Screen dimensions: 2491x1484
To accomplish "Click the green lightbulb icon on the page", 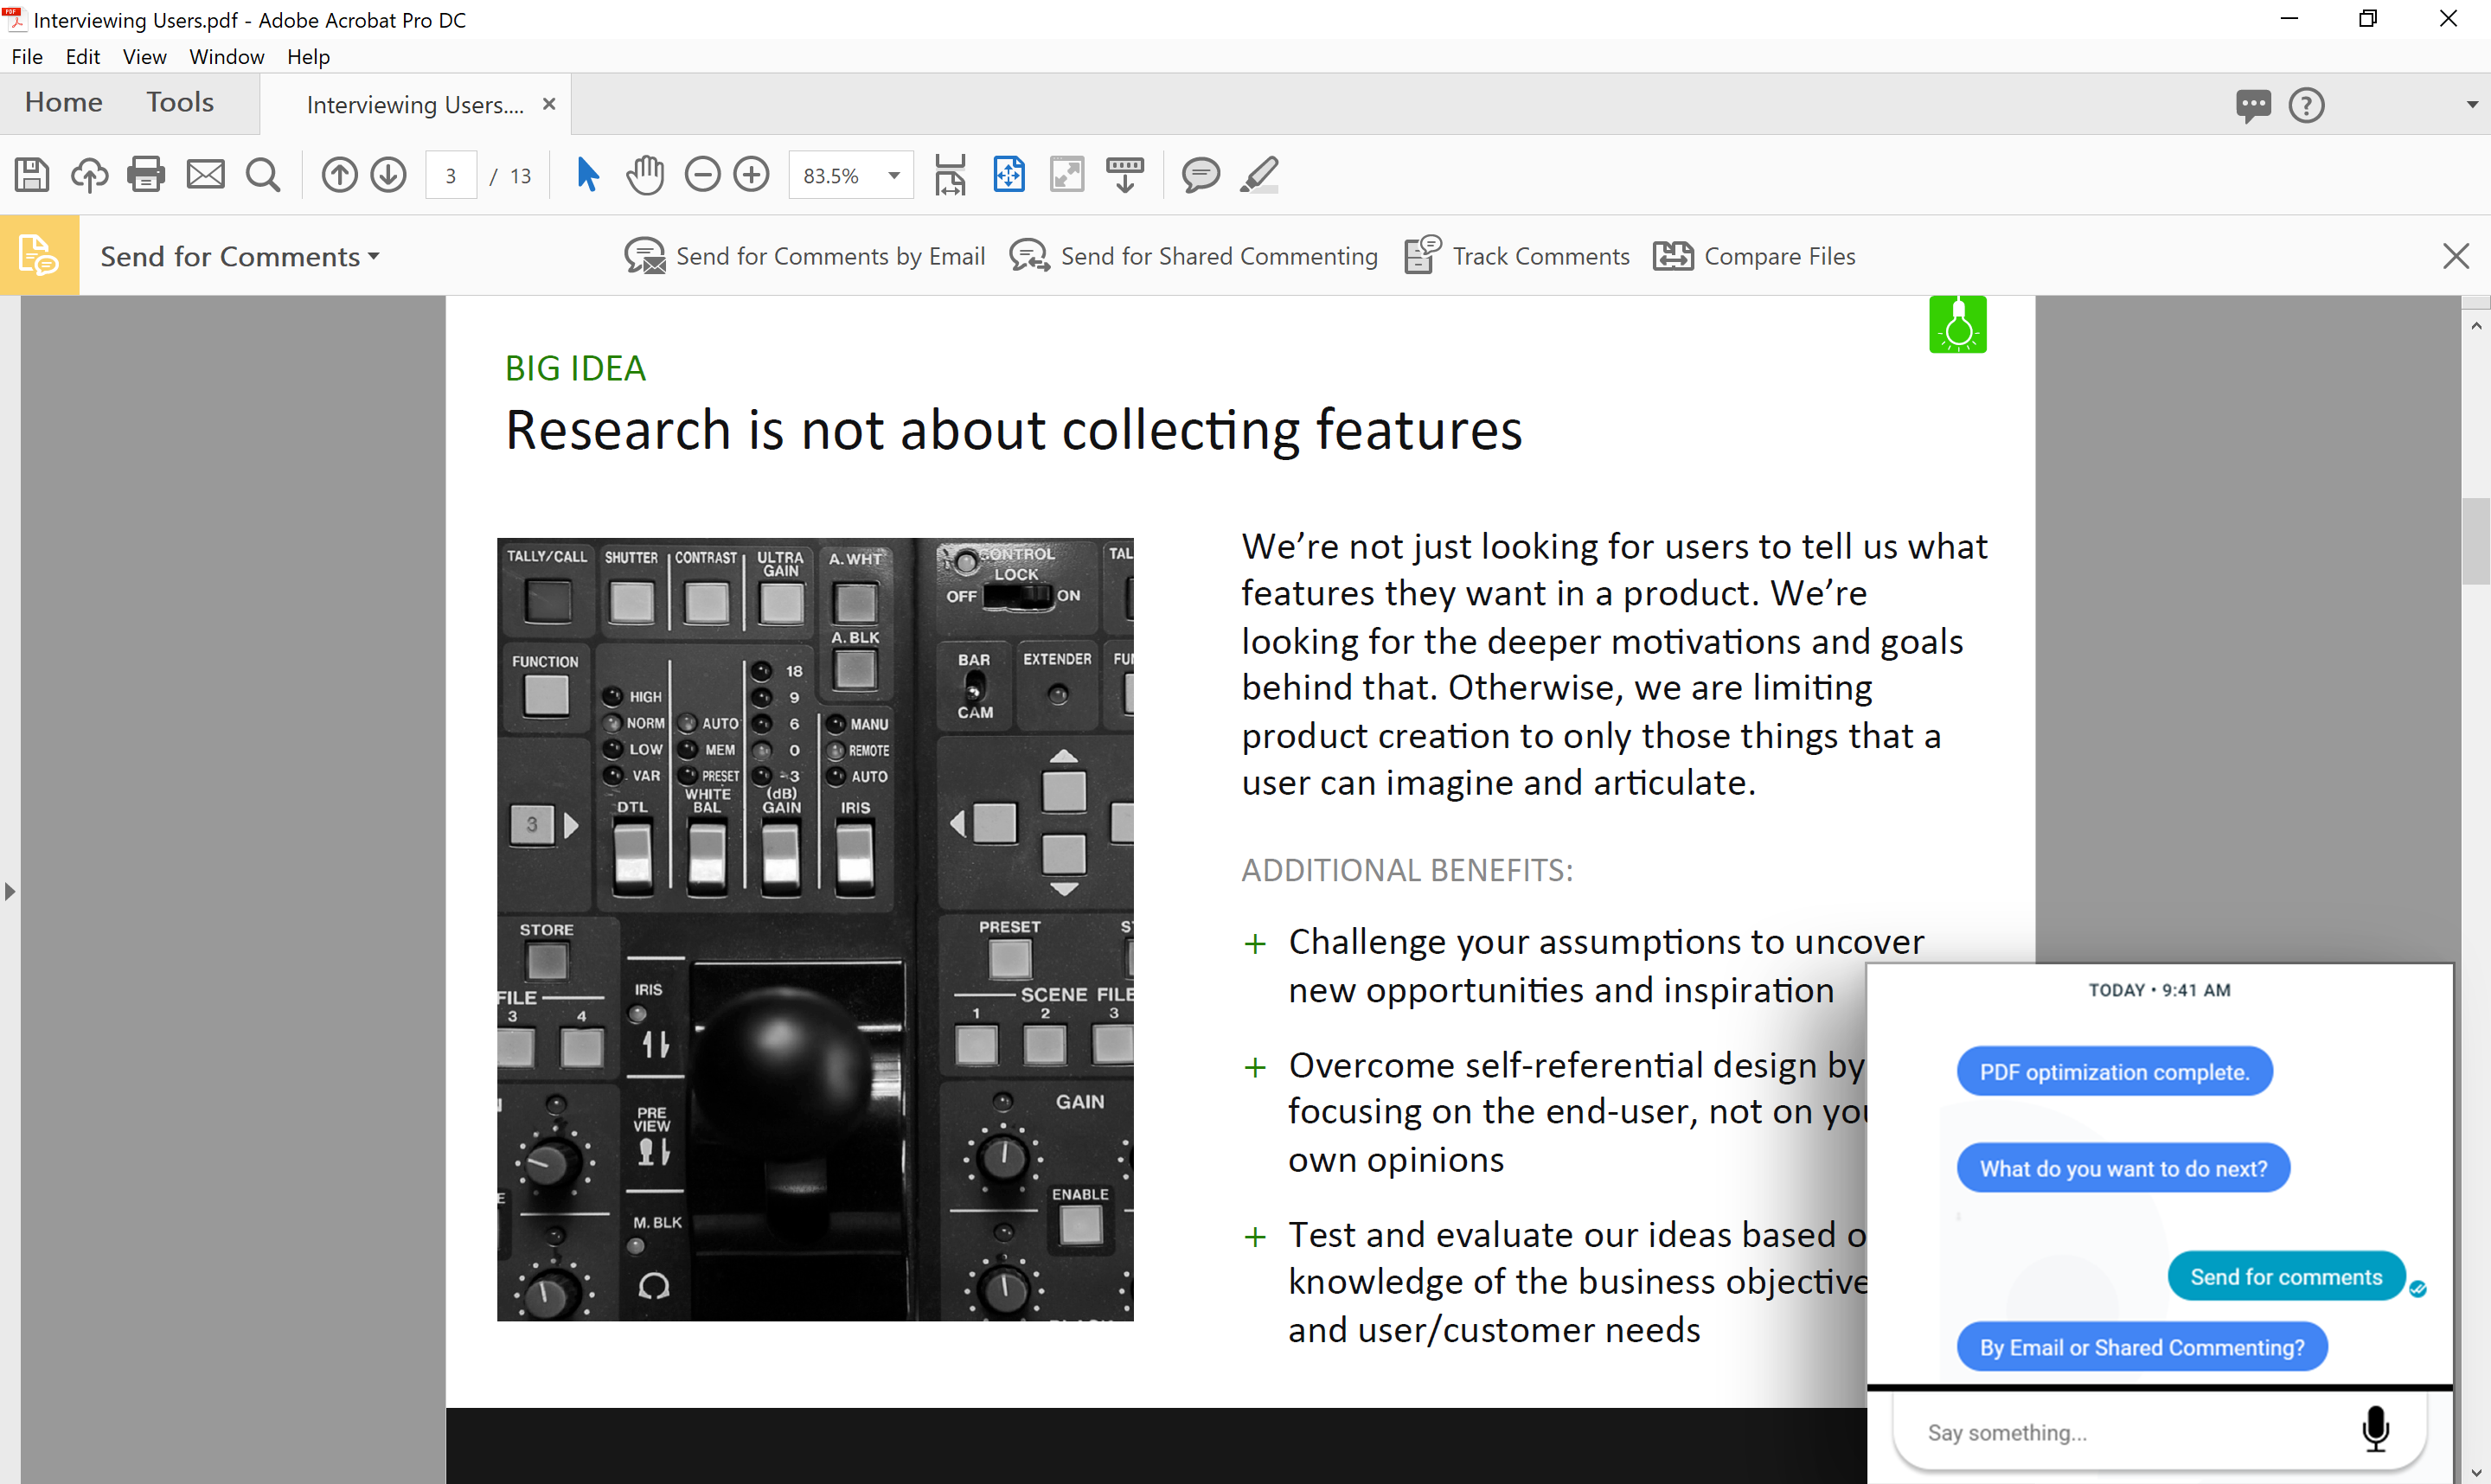I will click(x=1957, y=324).
